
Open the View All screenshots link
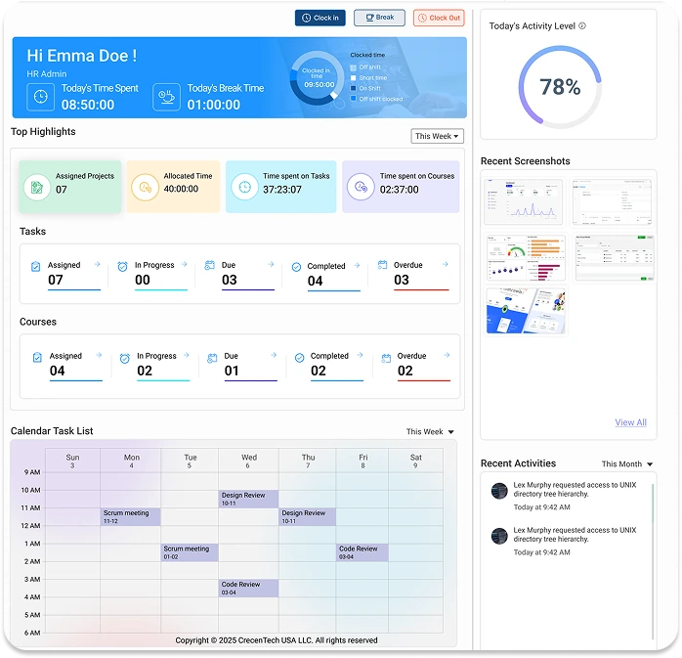coord(630,422)
